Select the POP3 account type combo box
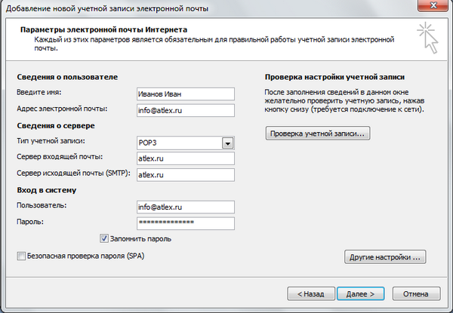 (x=186, y=143)
